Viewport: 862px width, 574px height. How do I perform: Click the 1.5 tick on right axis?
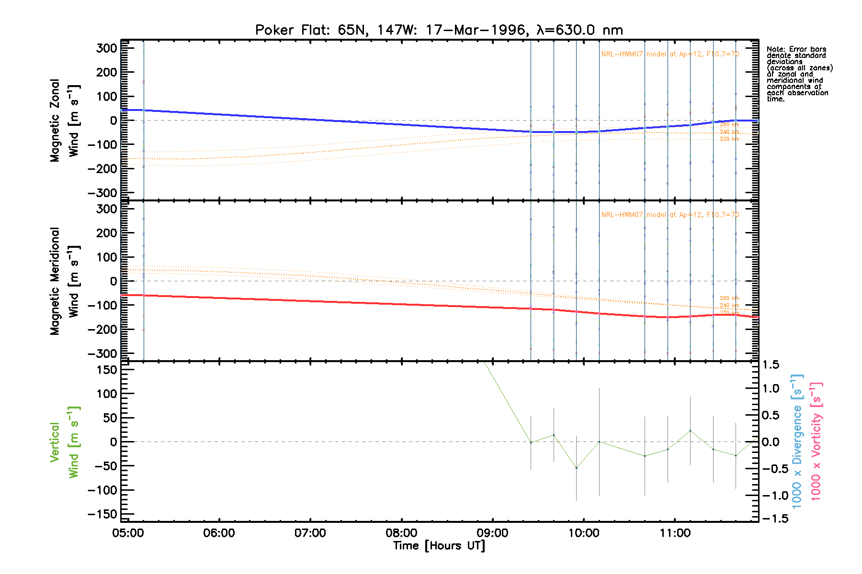point(771,365)
